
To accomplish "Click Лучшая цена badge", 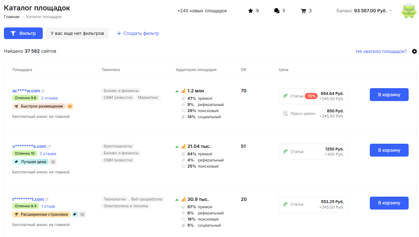I will point(30,162).
